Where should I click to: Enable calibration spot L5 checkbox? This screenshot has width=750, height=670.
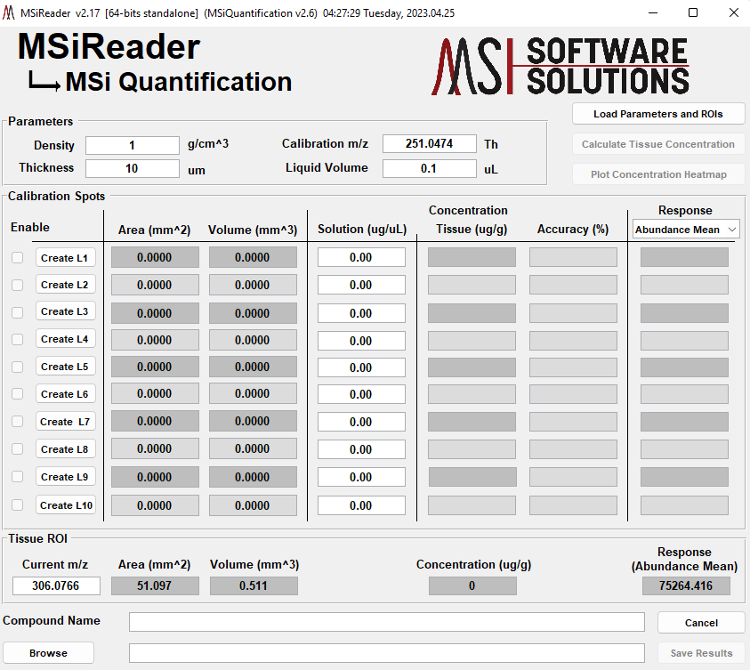(18, 367)
